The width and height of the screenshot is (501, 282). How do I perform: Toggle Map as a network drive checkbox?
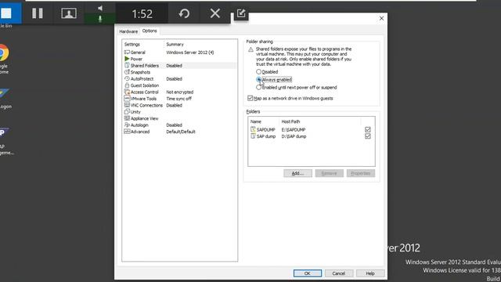pyautogui.click(x=250, y=98)
